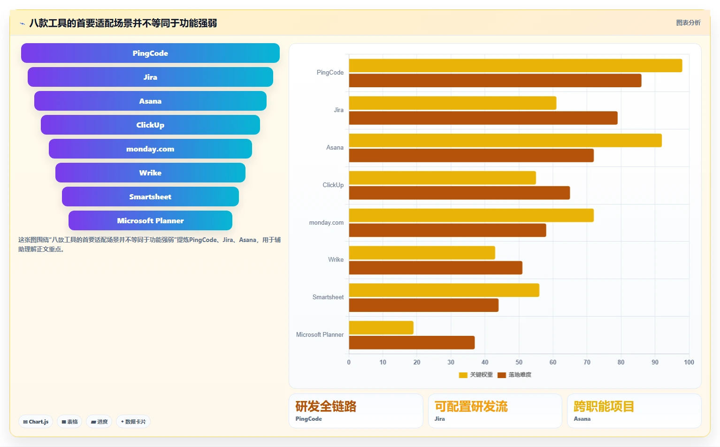The width and height of the screenshot is (720, 447).
Task: Select the Smartsheet funnel bar
Action: coord(150,197)
